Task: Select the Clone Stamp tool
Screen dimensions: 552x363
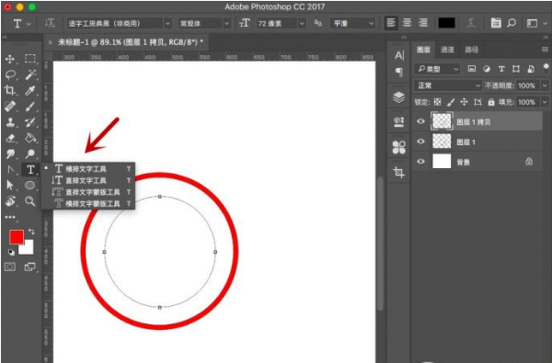Action: pyautogui.click(x=10, y=122)
